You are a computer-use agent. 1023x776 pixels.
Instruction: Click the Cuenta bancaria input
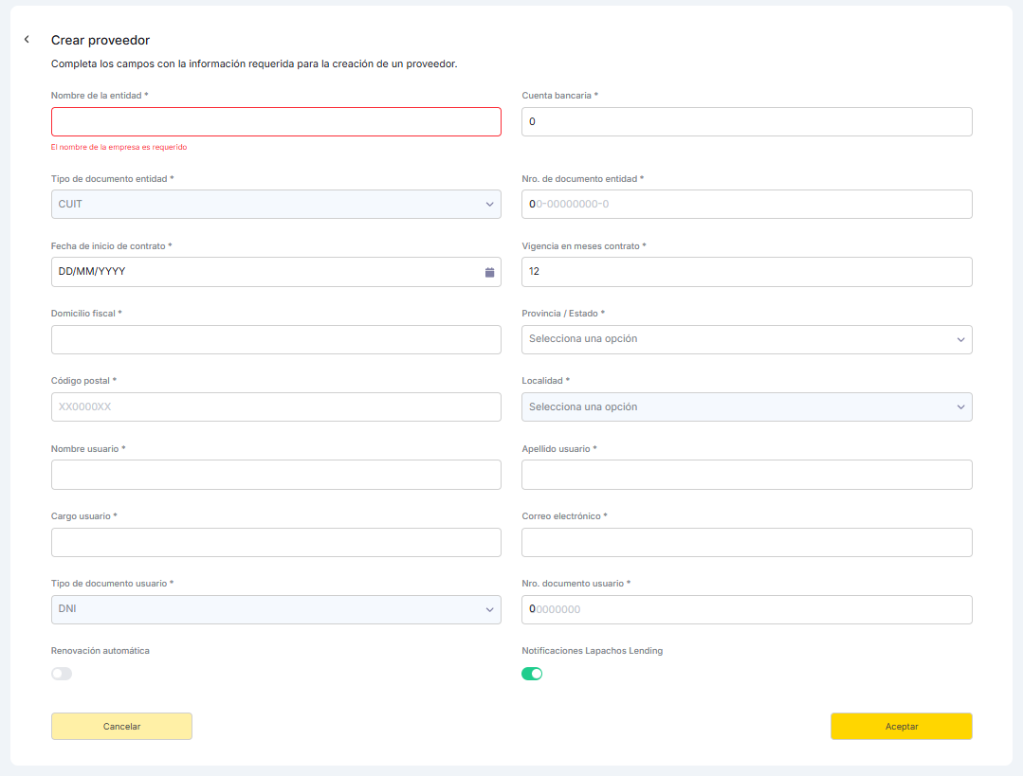(746, 122)
